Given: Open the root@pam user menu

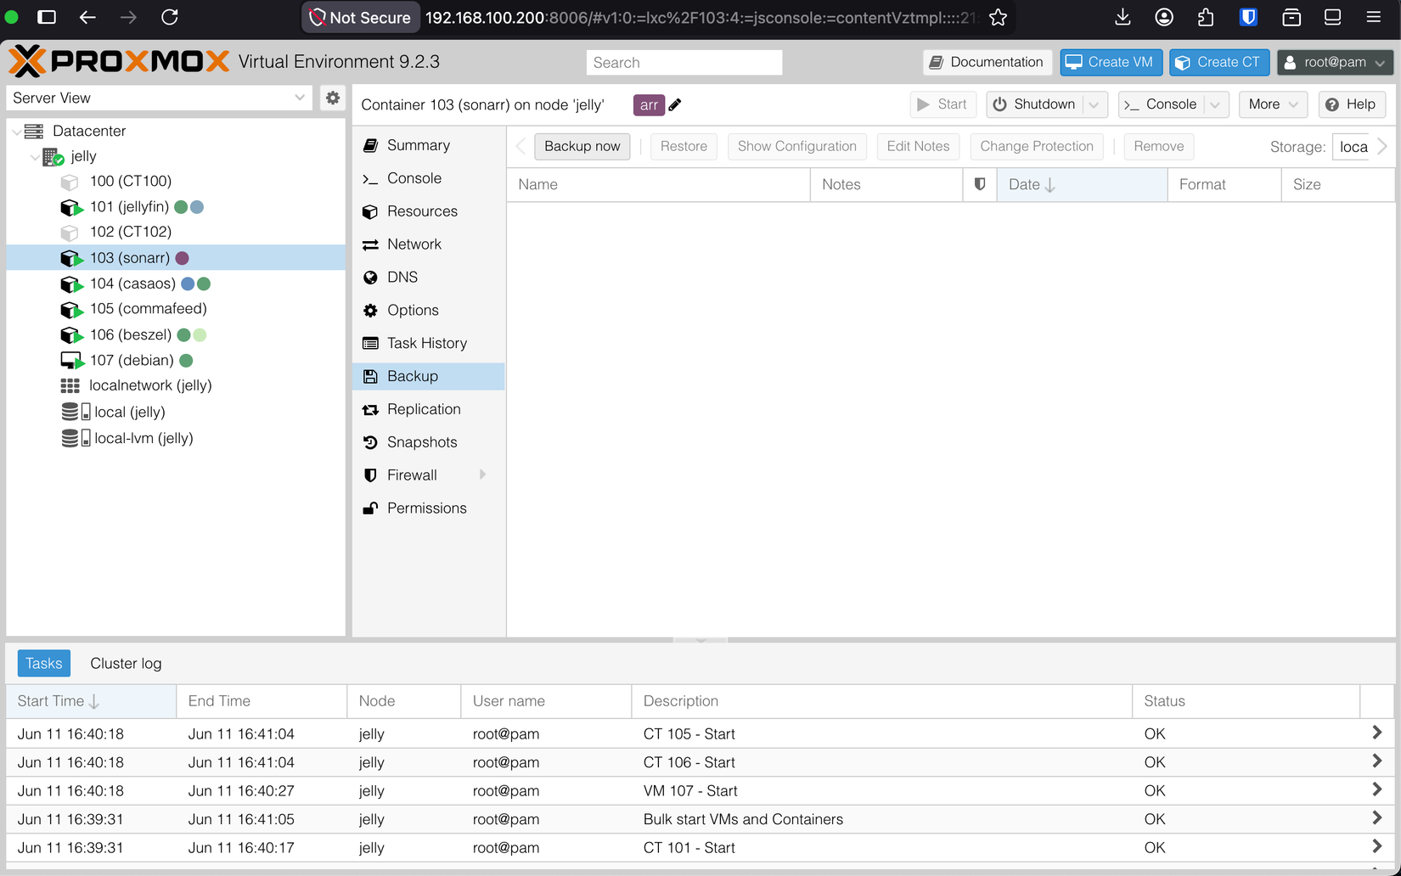Looking at the screenshot, I should [x=1335, y=62].
